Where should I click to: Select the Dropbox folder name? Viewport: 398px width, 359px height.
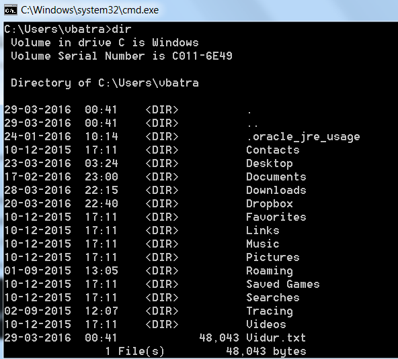[x=270, y=204]
